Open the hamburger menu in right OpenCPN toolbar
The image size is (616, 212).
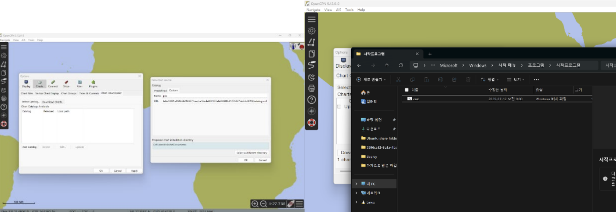pyautogui.click(x=311, y=19)
